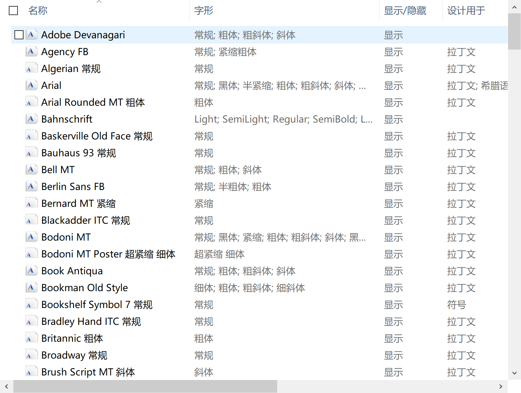Click the Bahnschrift font icon
The height and width of the screenshot is (393, 521).
32,119
